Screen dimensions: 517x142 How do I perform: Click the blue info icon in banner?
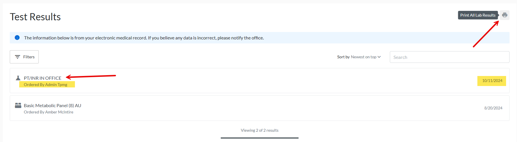[17, 38]
